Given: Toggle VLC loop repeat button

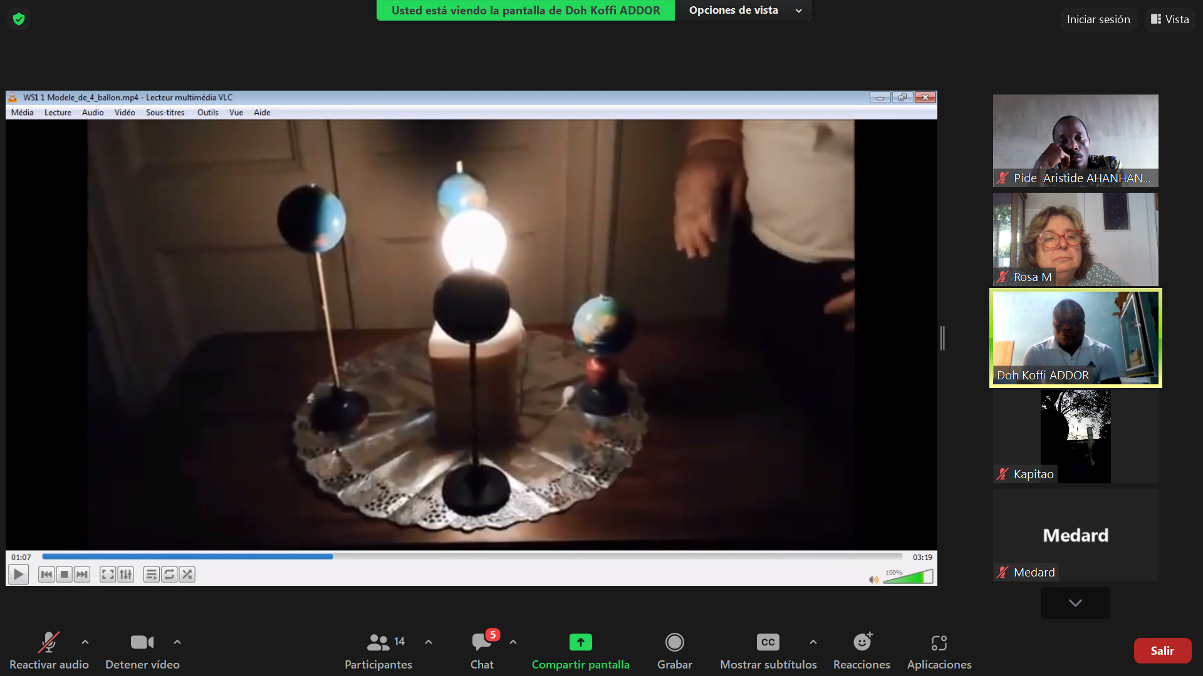Looking at the screenshot, I should tap(169, 574).
